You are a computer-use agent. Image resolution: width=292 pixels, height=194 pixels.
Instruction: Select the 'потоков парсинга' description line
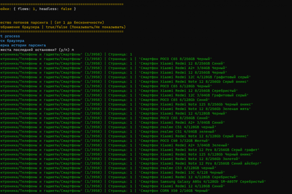pyautogui.click(x=52, y=23)
